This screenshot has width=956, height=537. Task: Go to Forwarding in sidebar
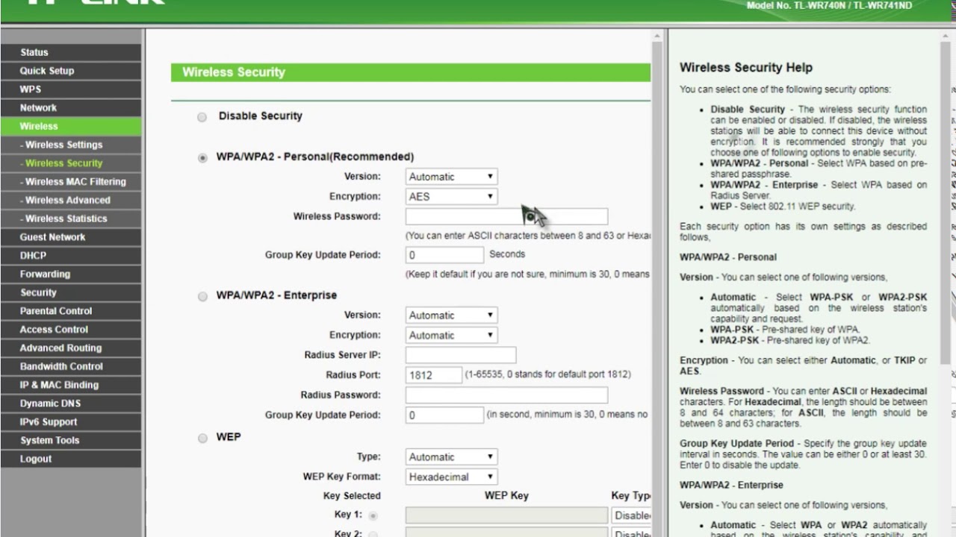point(70,274)
